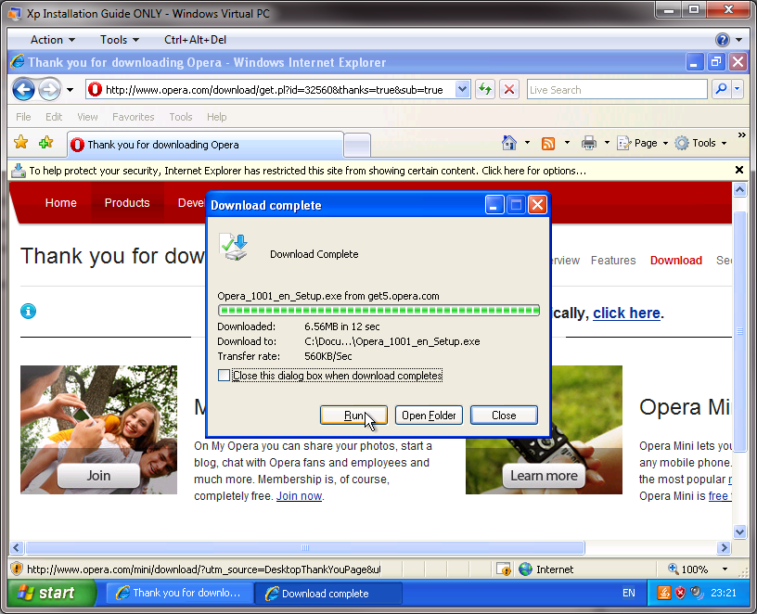Viewport: 757px width, 614px height.
Task: Click the status bar shield icon
Action: 17,569
